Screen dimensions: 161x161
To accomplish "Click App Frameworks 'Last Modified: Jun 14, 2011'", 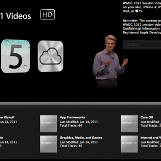I will pyautogui.click(x=79, y=122).
